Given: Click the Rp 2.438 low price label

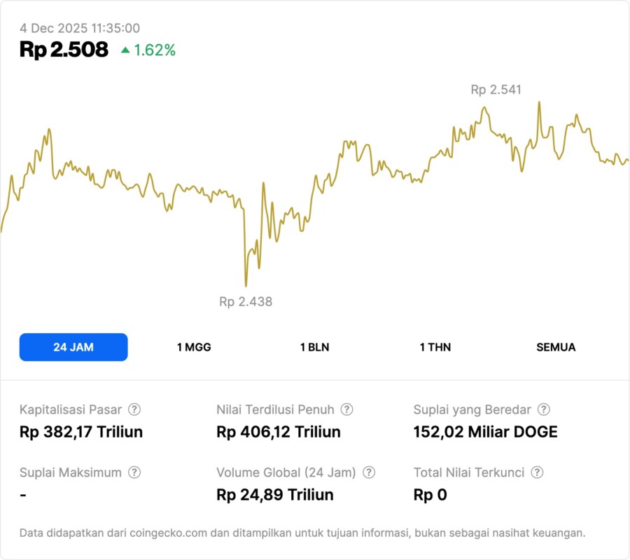Looking at the screenshot, I should pos(246,302).
